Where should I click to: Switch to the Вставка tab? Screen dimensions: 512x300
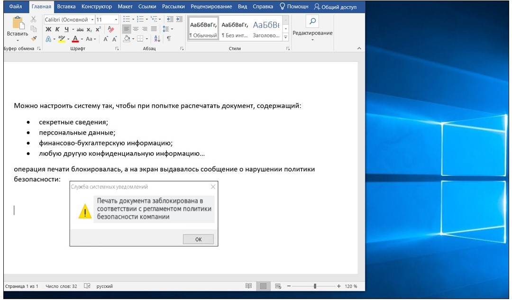coord(66,7)
